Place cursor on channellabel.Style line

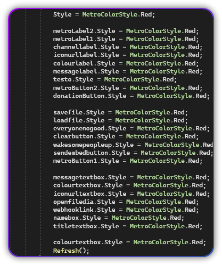(x=128, y=47)
